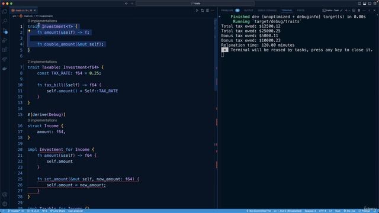Switch to the Ports tab
Image resolution: width=379 pixels, height=213 pixels.
point(301,11)
